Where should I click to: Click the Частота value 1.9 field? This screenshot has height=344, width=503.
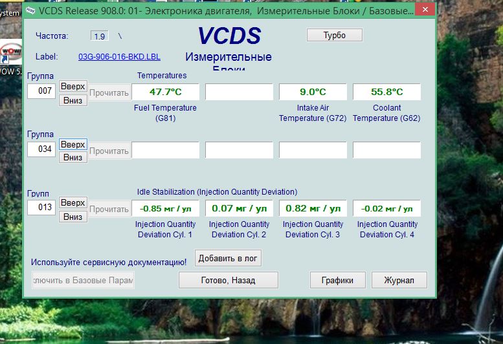100,36
